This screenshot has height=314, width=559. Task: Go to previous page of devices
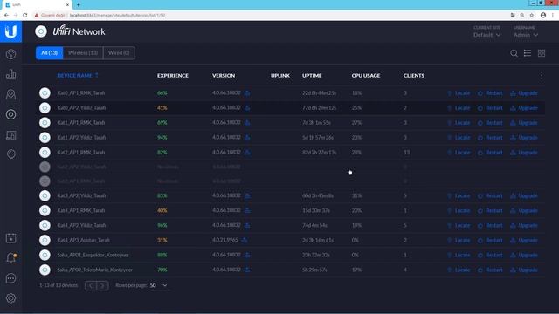(91, 285)
